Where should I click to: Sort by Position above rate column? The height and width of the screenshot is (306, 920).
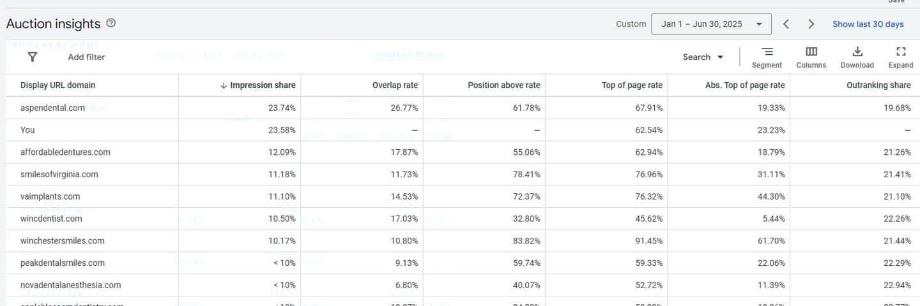click(503, 85)
